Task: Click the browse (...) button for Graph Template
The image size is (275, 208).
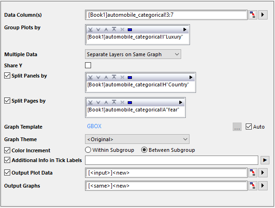Action: click(x=237, y=127)
